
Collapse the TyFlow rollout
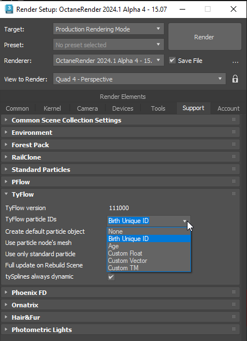[x=6, y=194]
